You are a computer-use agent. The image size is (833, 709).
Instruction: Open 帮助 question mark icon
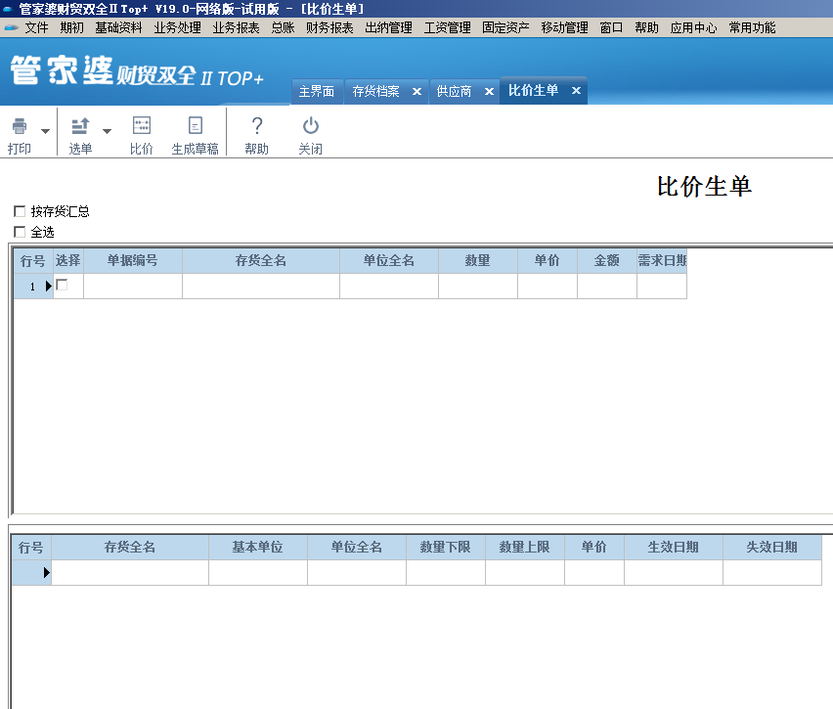[256, 126]
